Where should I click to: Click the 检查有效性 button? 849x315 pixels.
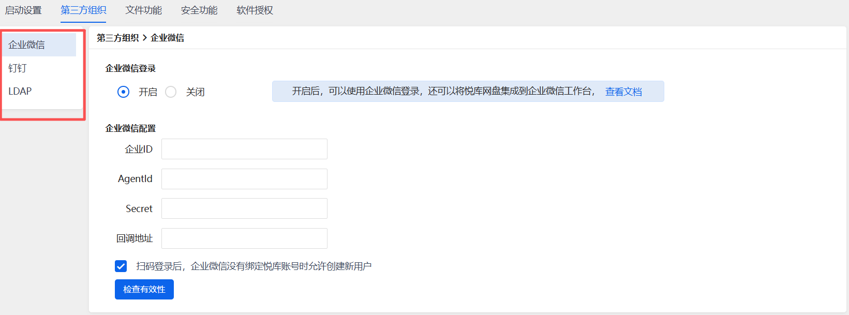click(x=144, y=290)
